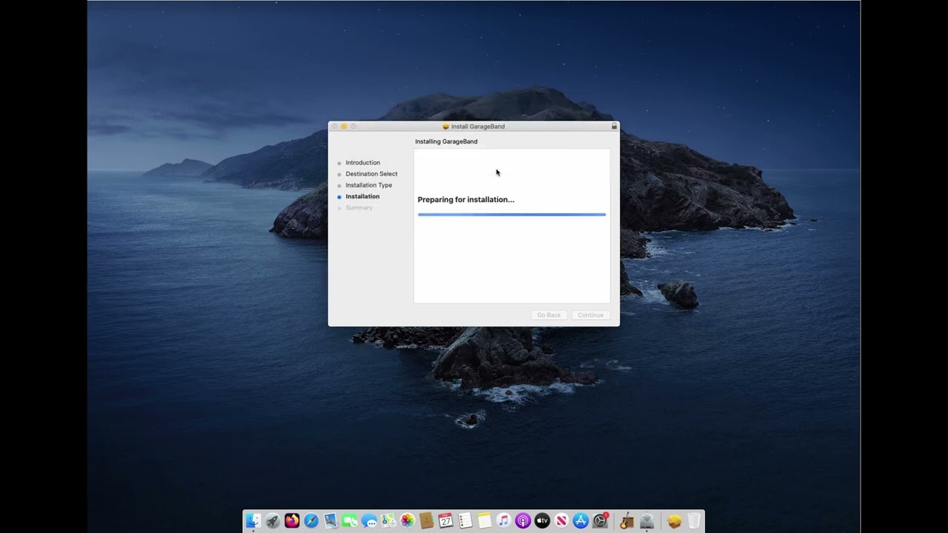Open Calendar icon showing 27
948x533 pixels.
pos(446,521)
